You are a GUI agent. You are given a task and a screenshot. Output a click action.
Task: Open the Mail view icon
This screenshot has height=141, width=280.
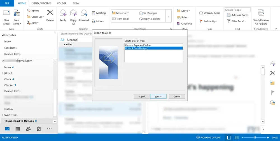click(x=7, y=129)
